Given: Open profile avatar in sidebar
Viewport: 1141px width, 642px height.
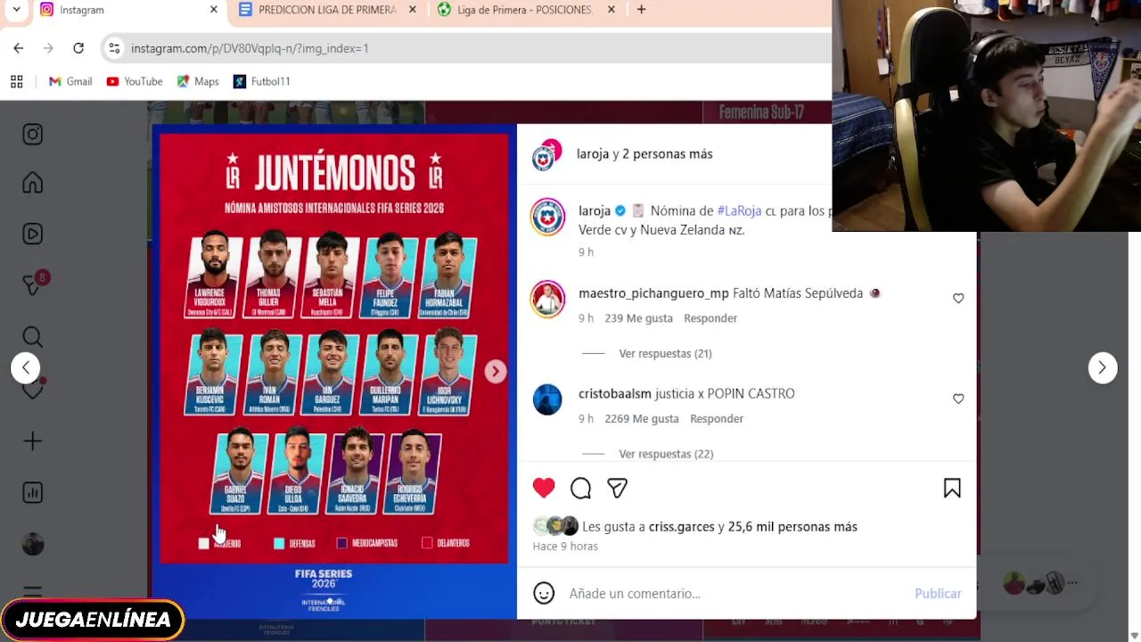Looking at the screenshot, I should (33, 544).
